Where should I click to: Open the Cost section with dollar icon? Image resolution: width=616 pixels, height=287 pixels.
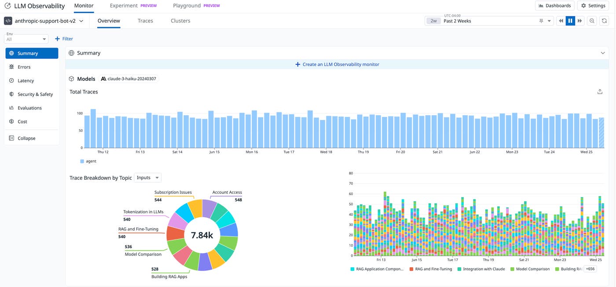point(32,121)
